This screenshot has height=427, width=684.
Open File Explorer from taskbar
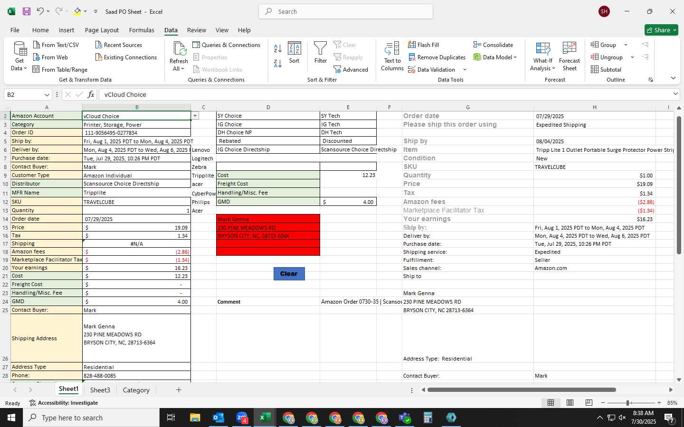coord(195,418)
